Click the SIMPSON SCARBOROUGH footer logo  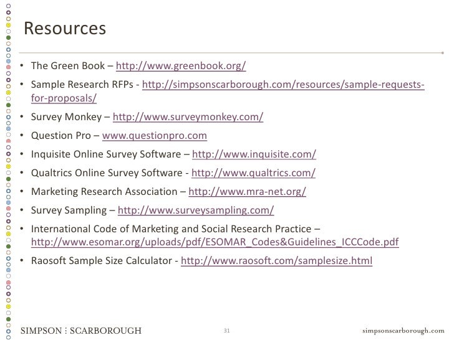point(81,331)
